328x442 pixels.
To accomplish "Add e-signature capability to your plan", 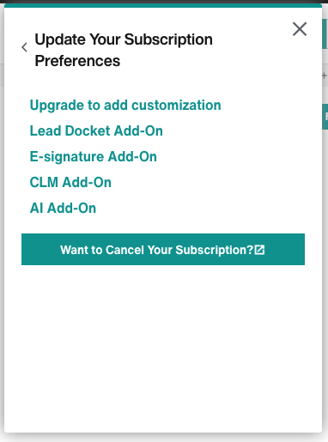I will (94, 156).
